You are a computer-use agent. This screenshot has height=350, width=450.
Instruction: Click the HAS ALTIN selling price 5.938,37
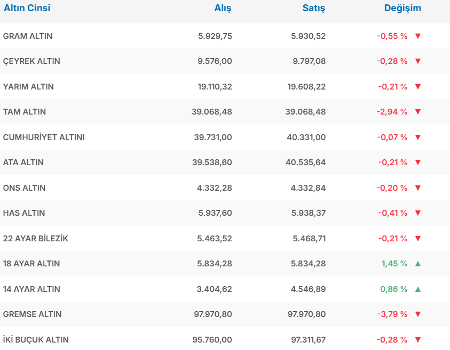[x=309, y=213]
